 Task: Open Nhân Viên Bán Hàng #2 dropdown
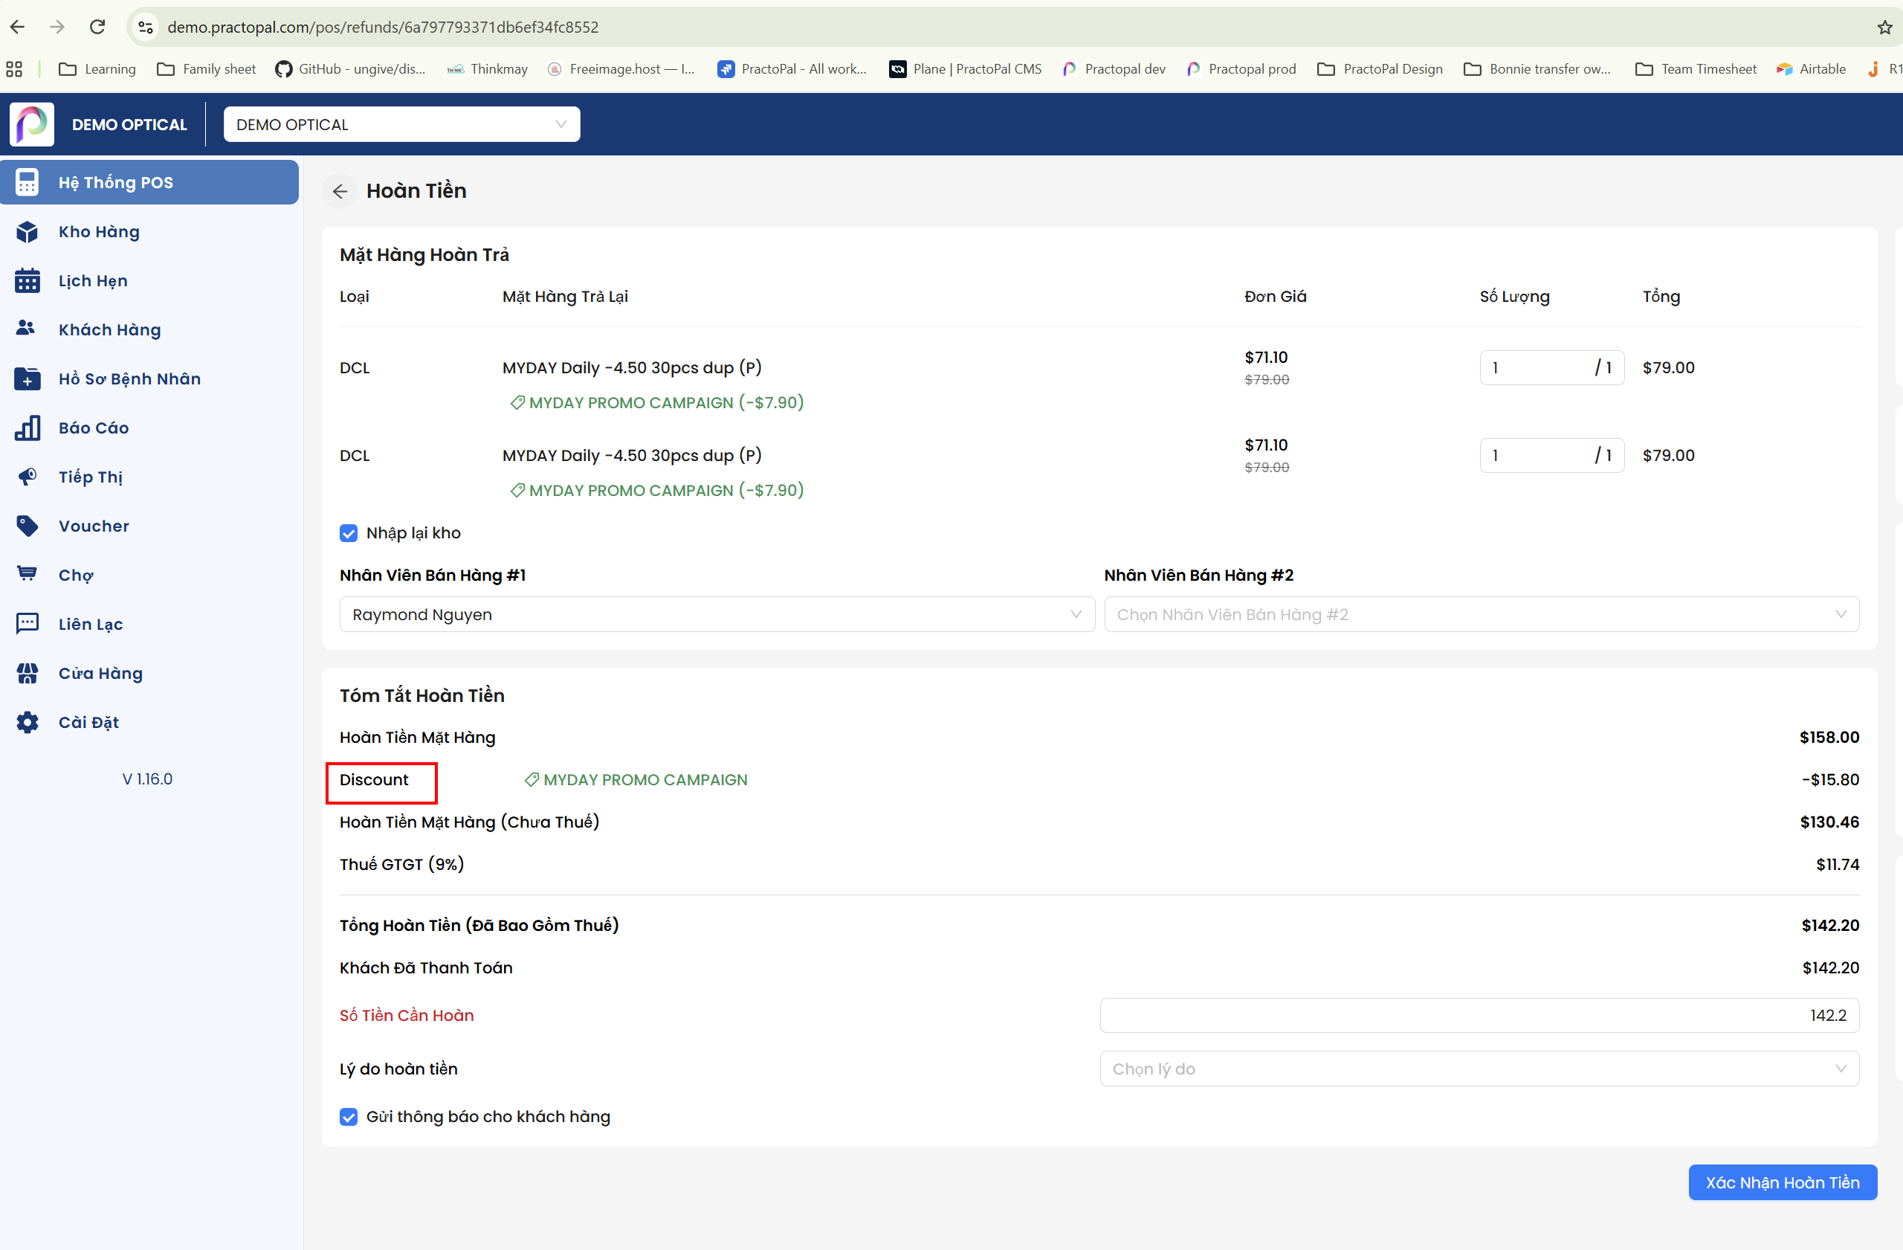(x=1482, y=614)
